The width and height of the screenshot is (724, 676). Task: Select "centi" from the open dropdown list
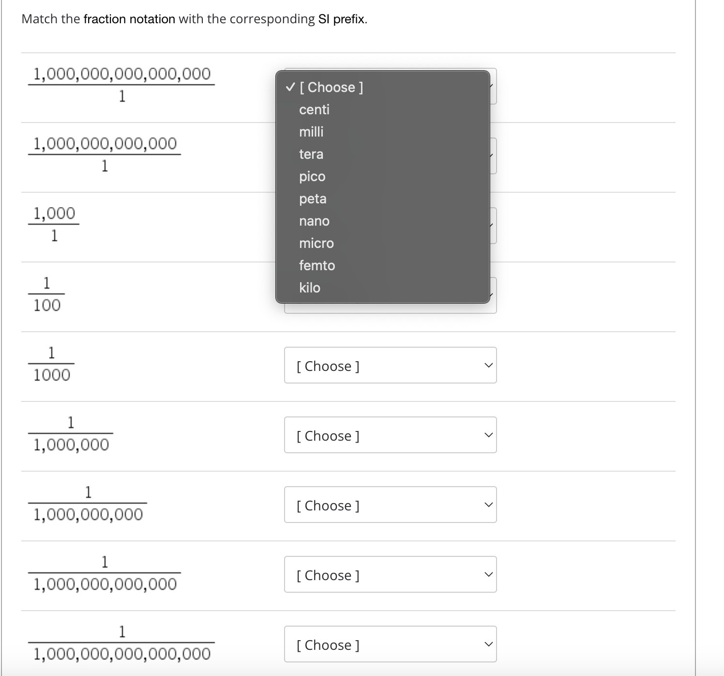coord(315,109)
